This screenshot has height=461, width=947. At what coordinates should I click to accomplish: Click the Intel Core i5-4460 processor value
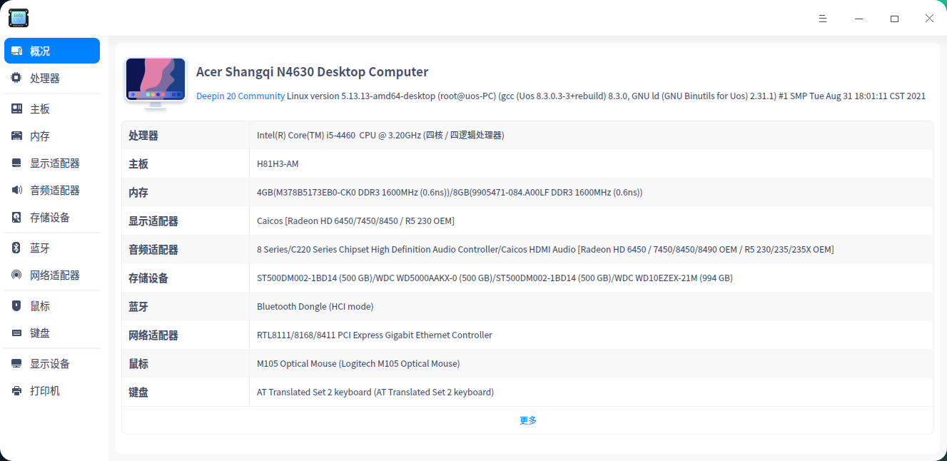tap(380, 135)
